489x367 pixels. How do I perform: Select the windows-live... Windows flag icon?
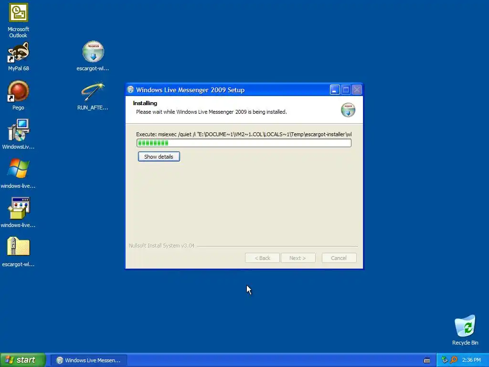19,173
